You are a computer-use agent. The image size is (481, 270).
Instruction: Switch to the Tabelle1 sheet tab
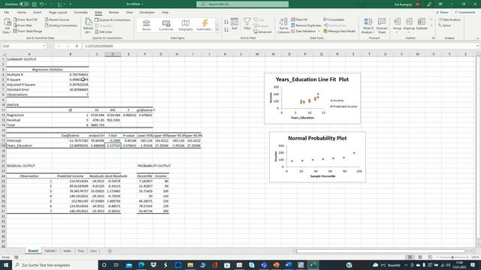(x=50, y=250)
